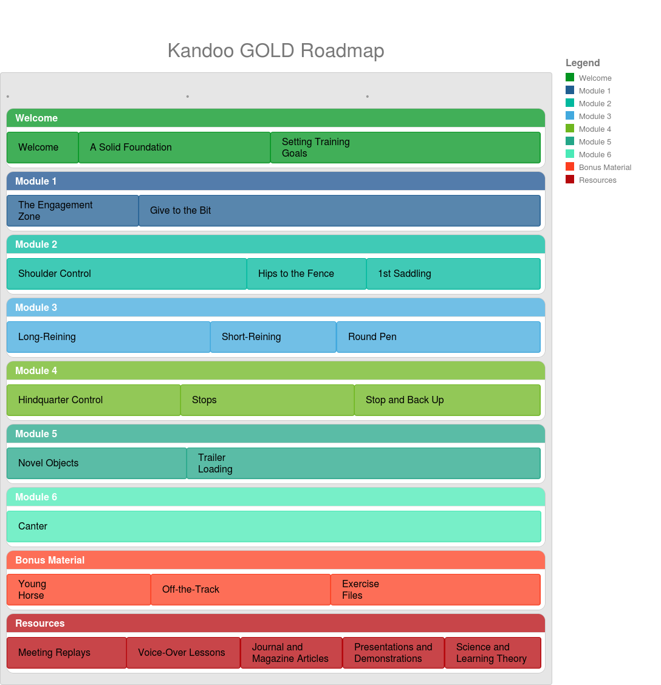Select the Short-Reining block
The width and height of the screenshot is (661, 685).
click(x=273, y=337)
